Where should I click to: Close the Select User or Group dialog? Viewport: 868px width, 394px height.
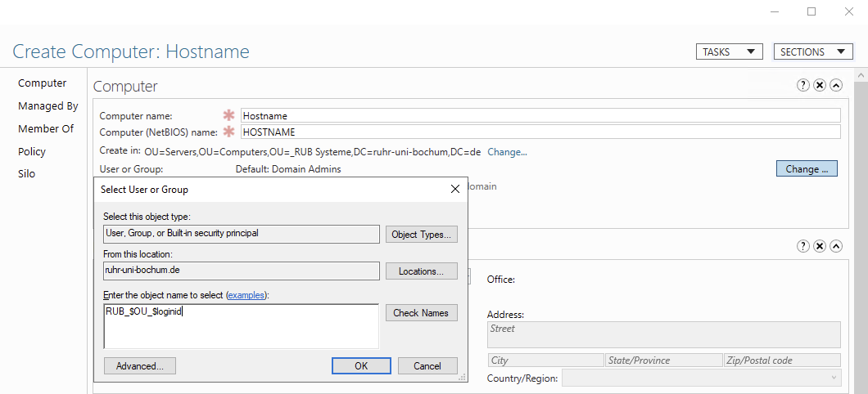[x=455, y=189]
